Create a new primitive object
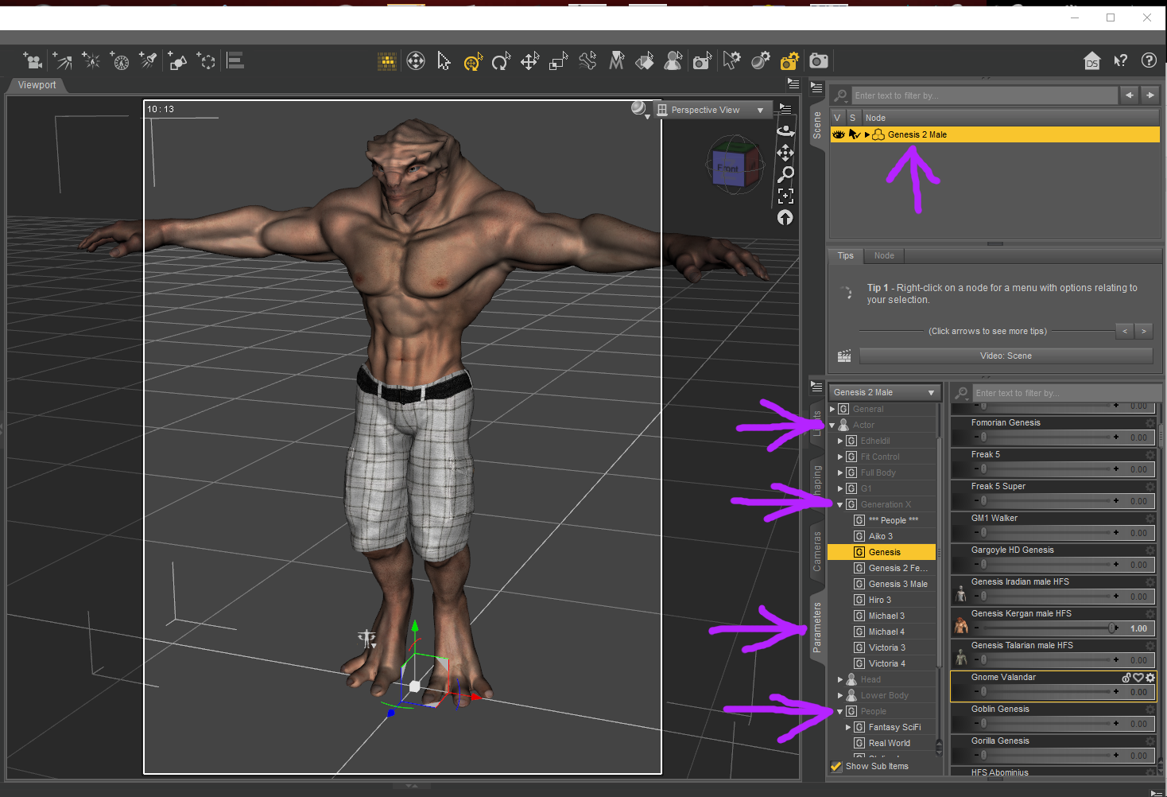Image resolution: width=1167 pixels, height=797 pixels. pyautogui.click(x=177, y=61)
